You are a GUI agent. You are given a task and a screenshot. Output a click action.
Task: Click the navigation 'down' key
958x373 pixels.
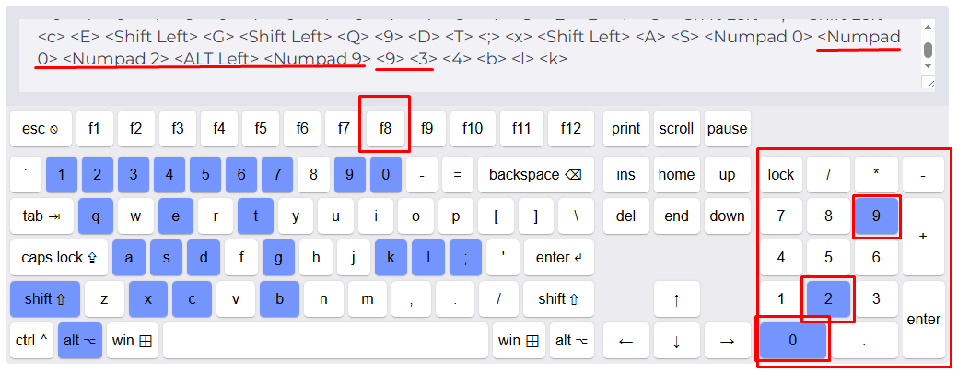727,216
